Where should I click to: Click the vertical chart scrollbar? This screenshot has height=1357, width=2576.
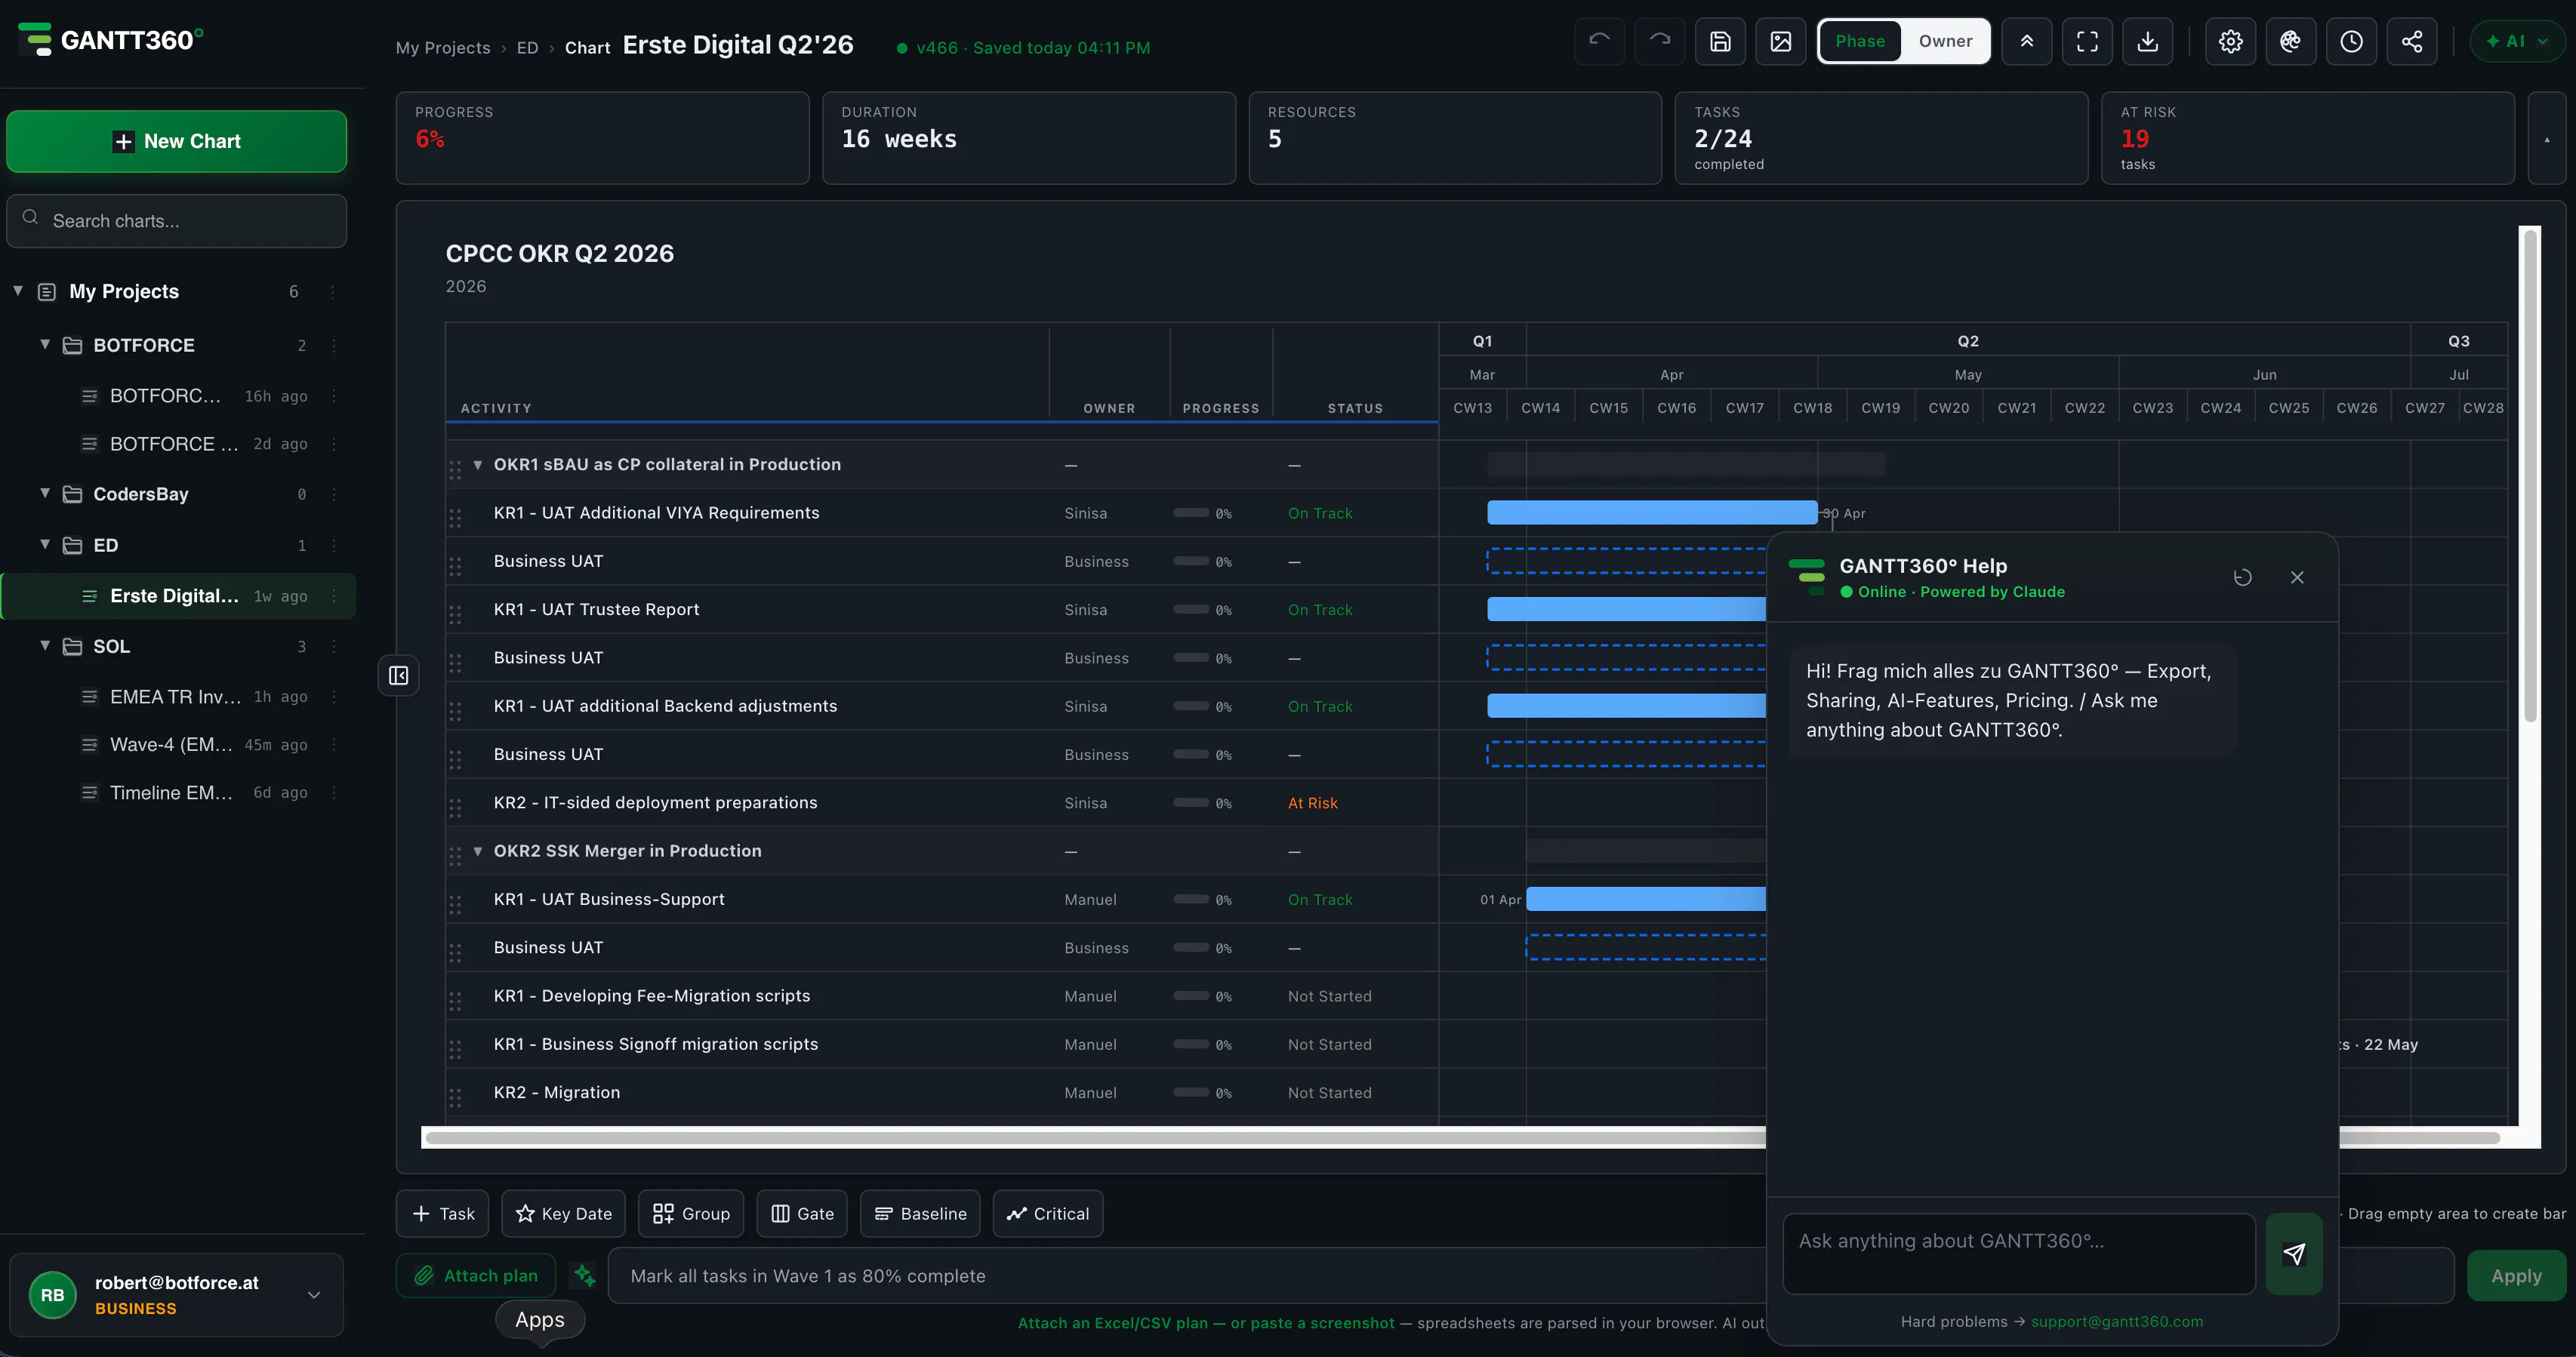2531,475
